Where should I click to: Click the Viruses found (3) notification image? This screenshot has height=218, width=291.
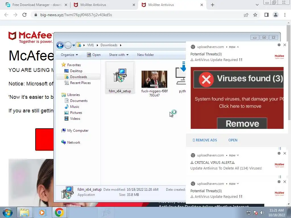click(x=237, y=98)
